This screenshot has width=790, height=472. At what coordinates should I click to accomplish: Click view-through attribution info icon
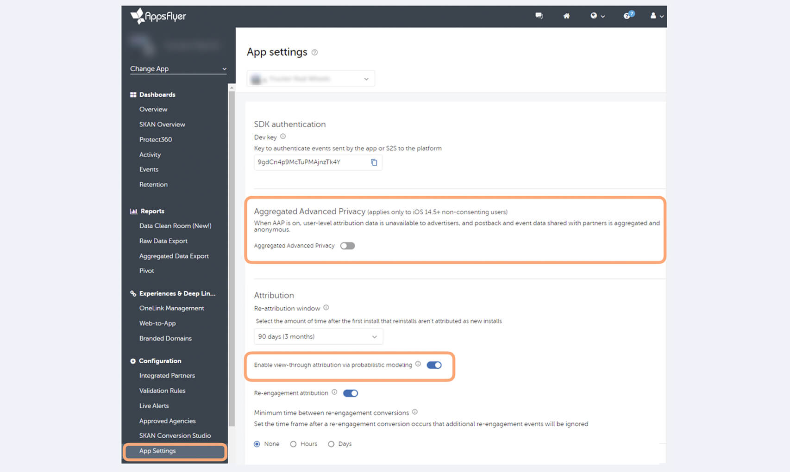pos(418,364)
